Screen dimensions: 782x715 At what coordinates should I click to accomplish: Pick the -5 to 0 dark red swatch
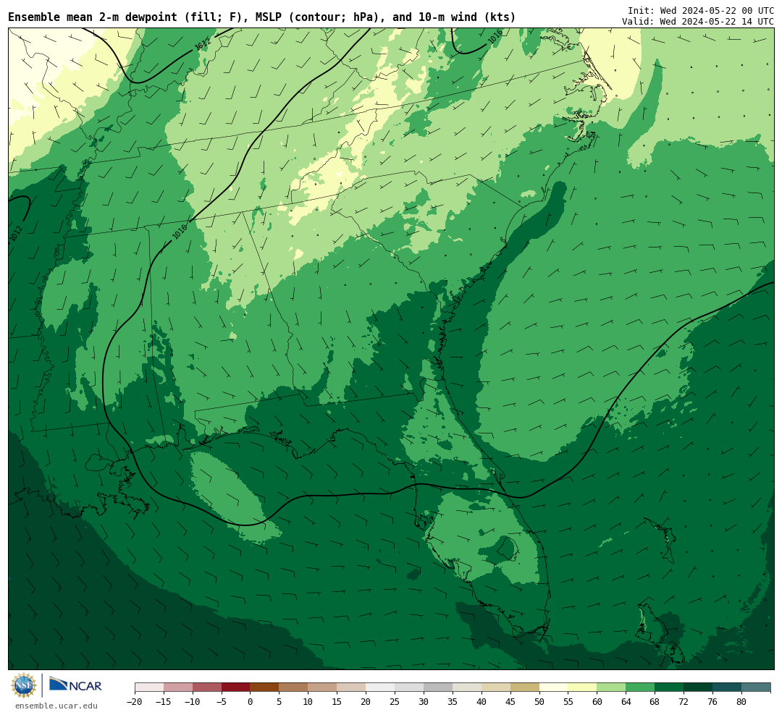236,687
